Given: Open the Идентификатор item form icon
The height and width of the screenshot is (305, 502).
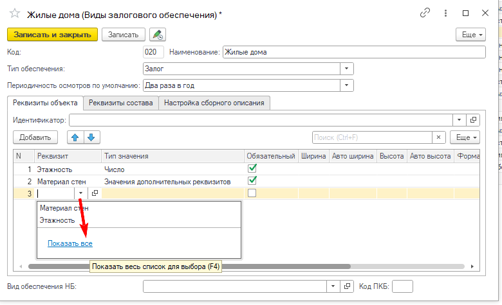Looking at the screenshot, I should point(473,120).
